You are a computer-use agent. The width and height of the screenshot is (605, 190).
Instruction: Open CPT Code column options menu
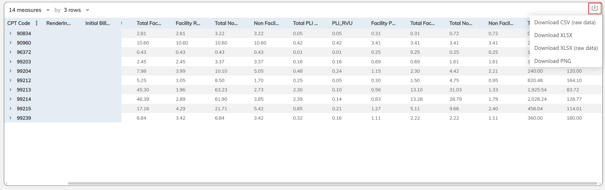37,23
